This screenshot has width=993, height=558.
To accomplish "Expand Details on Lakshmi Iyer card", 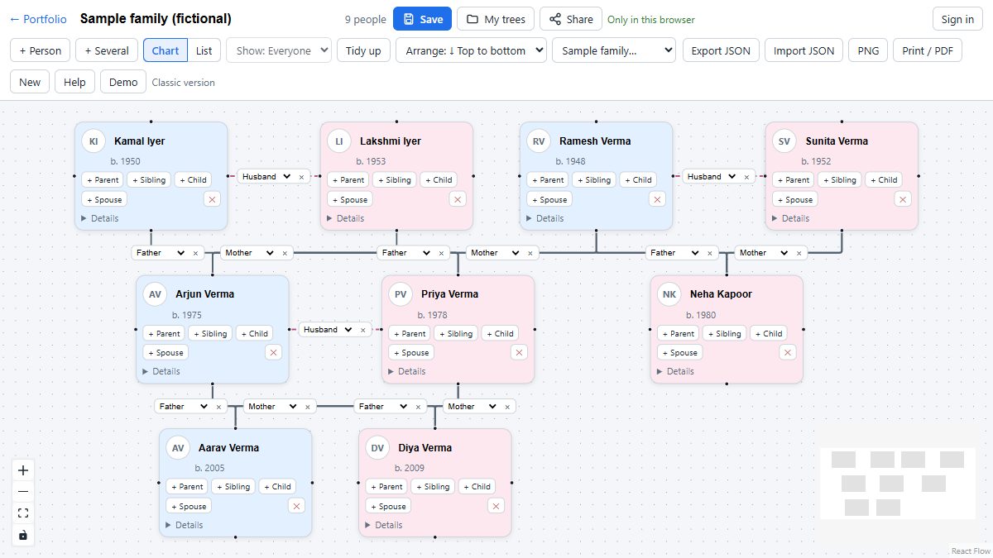I will (x=345, y=218).
